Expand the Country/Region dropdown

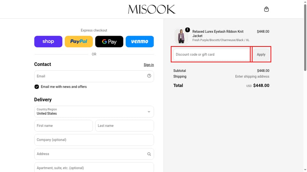point(94,111)
